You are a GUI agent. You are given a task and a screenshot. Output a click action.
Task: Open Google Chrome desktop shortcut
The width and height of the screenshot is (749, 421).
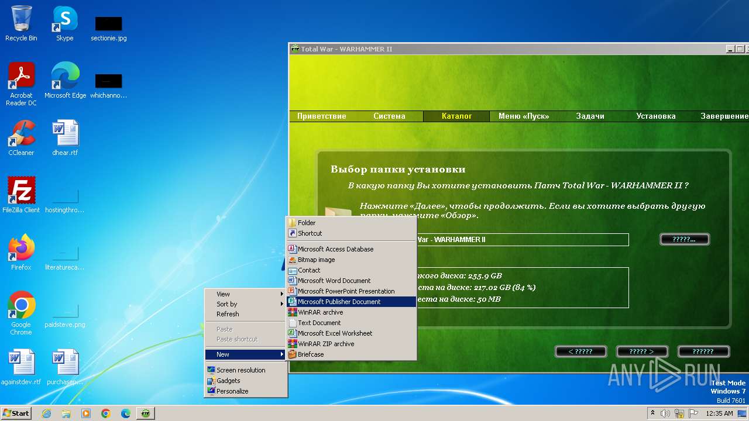point(21,313)
